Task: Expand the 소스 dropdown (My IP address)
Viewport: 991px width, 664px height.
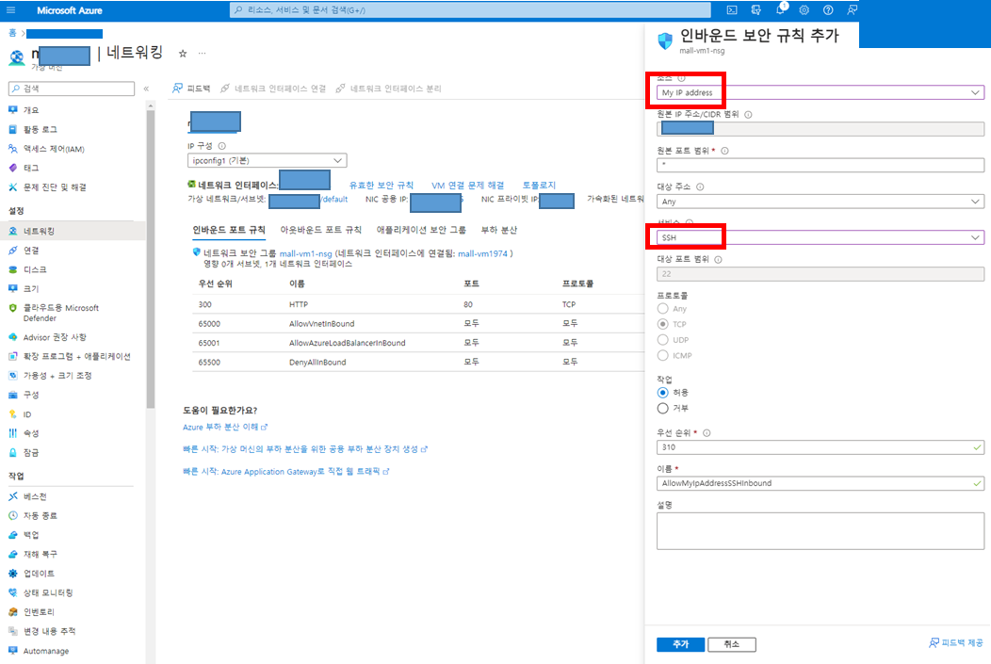Action: [x=820, y=93]
